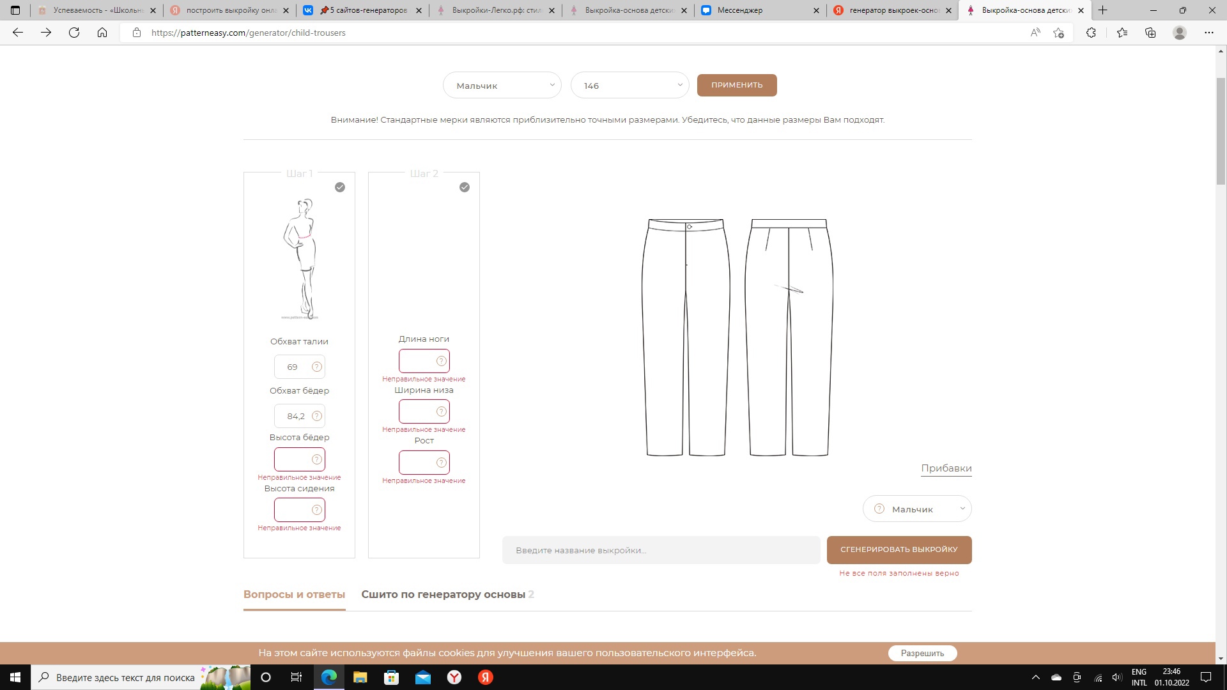Click help icon in Обхват бёдер field
Viewport: 1227px width, 690px height.
coord(316,416)
